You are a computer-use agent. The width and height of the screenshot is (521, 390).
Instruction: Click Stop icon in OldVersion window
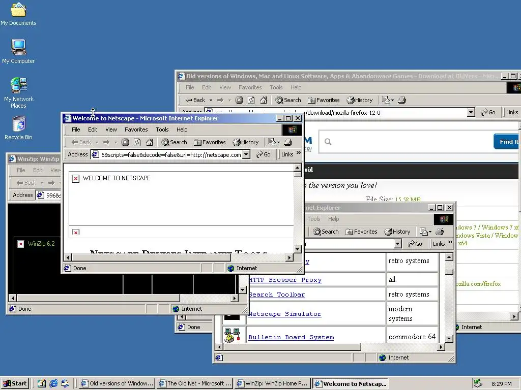click(x=239, y=100)
